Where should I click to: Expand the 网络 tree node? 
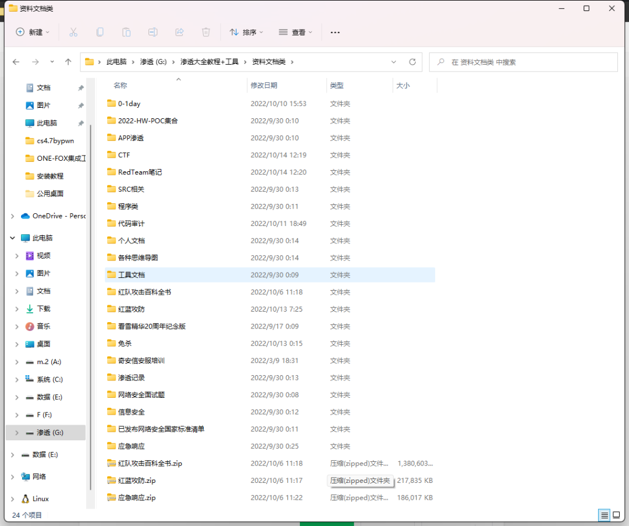click(12, 476)
